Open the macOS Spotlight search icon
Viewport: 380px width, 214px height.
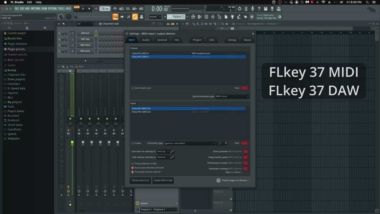tap(367, 2)
